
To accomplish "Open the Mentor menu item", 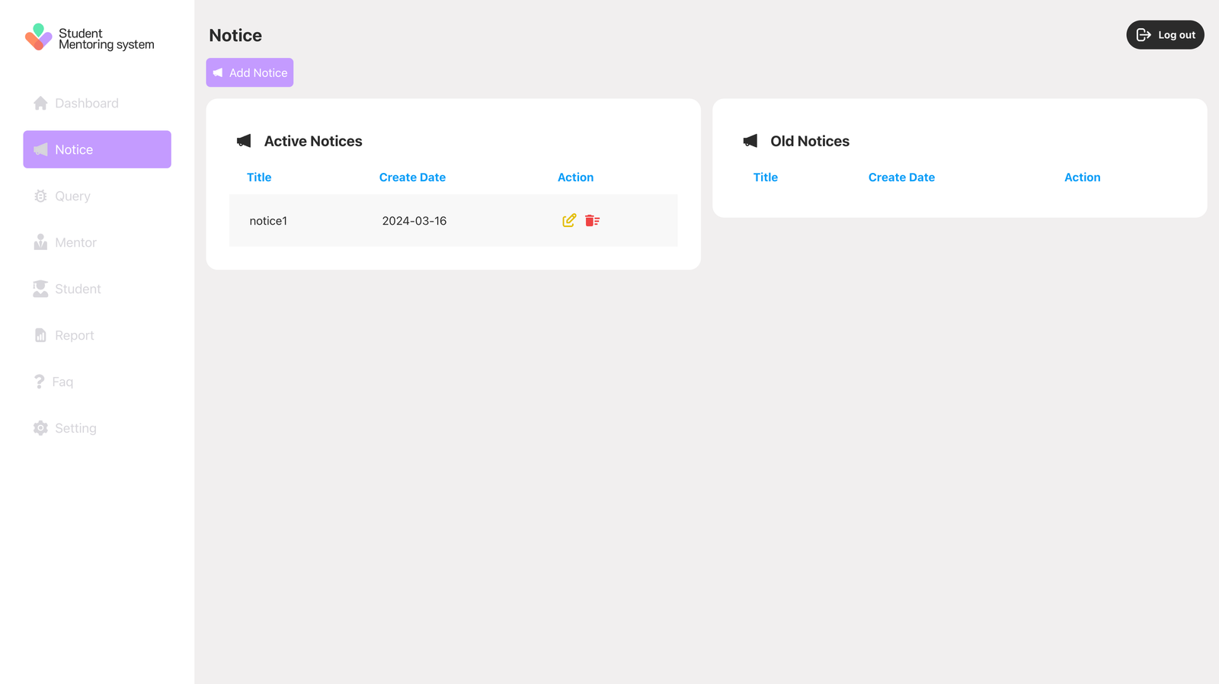I will 97,242.
